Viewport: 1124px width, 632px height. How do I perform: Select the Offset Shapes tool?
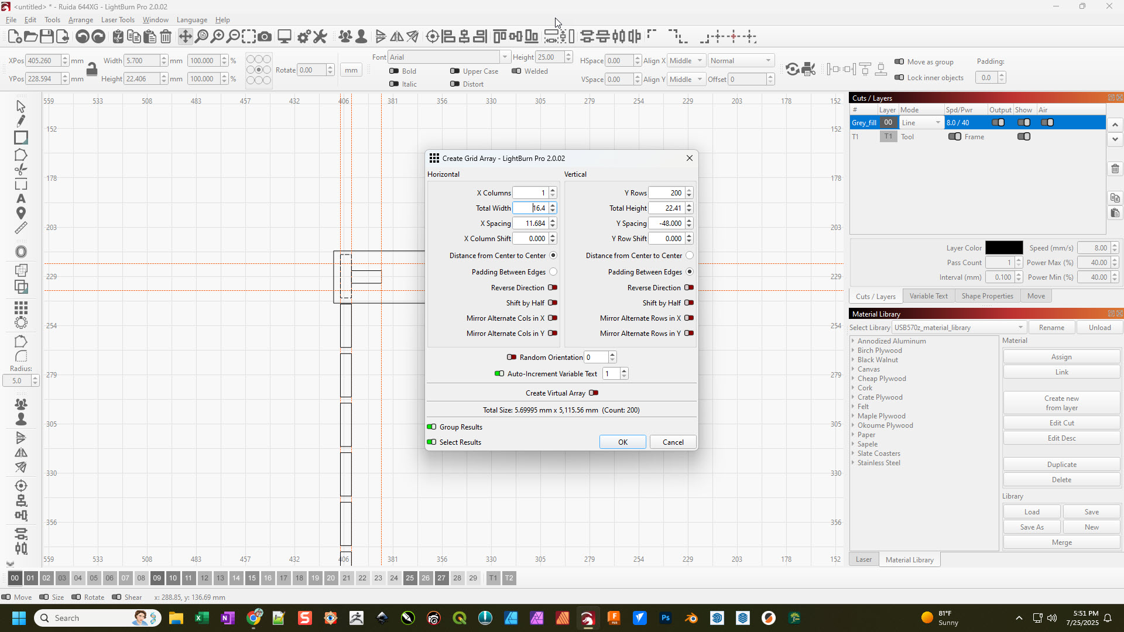point(20,251)
